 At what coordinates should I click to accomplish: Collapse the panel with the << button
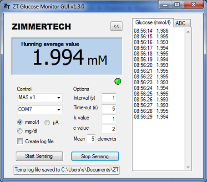click(x=116, y=26)
